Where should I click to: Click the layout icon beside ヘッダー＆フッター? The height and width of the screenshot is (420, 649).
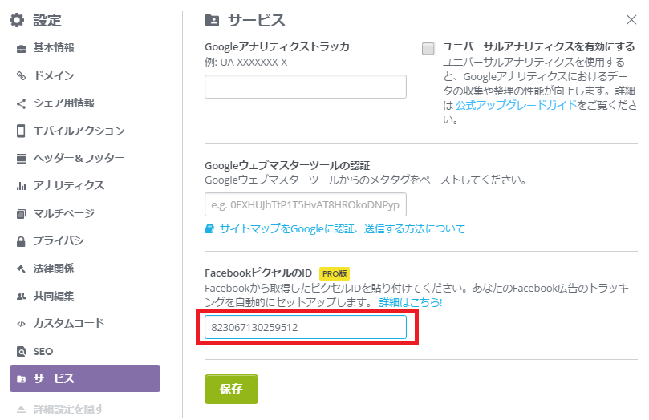pos(21,159)
